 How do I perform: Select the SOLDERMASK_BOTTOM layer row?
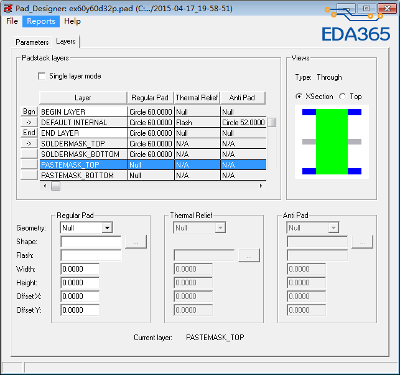pos(153,154)
